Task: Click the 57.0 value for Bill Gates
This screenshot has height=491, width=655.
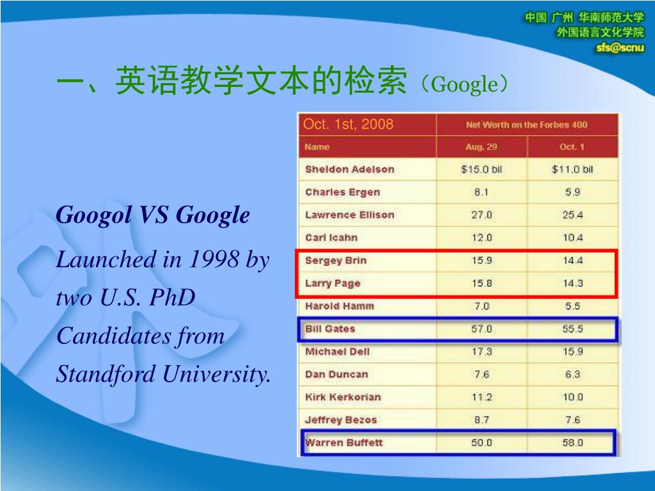Action: pos(481,329)
